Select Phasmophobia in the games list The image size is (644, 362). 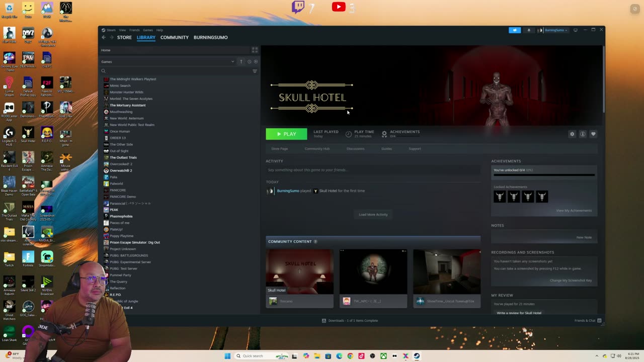pyautogui.click(x=121, y=216)
